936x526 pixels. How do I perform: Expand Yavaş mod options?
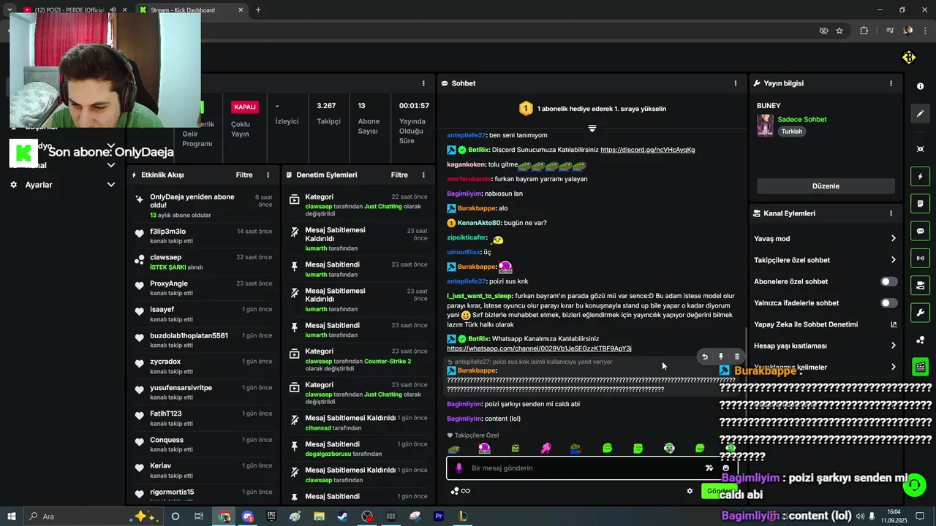click(893, 239)
